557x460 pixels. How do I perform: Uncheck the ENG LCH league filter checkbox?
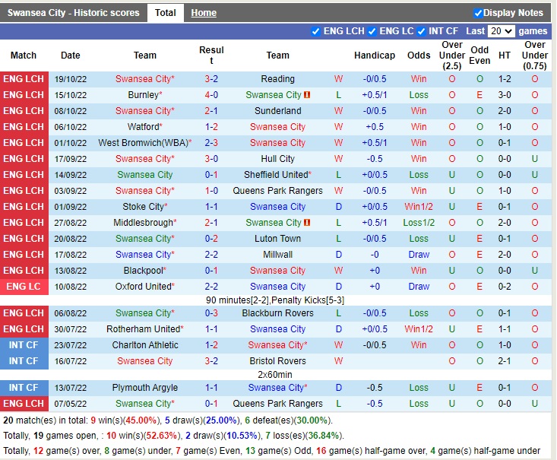[315, 31]
